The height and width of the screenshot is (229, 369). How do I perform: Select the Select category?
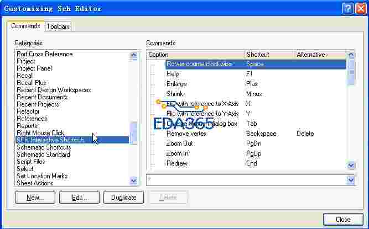click(x=25, y=169)
